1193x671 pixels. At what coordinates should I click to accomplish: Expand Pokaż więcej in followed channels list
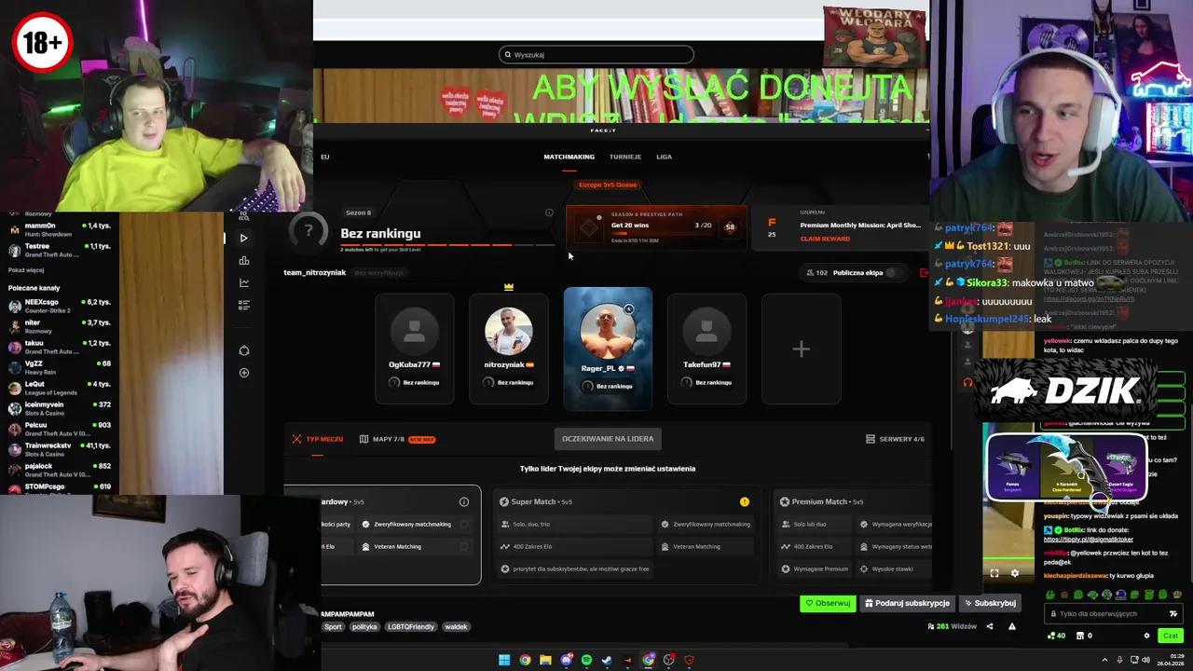[26, 270]
